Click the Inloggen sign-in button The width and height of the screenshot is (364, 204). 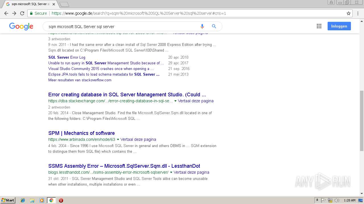[339, 26]
